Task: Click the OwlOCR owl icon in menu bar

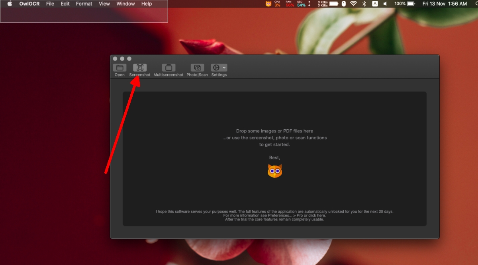Action: (268, 4)
